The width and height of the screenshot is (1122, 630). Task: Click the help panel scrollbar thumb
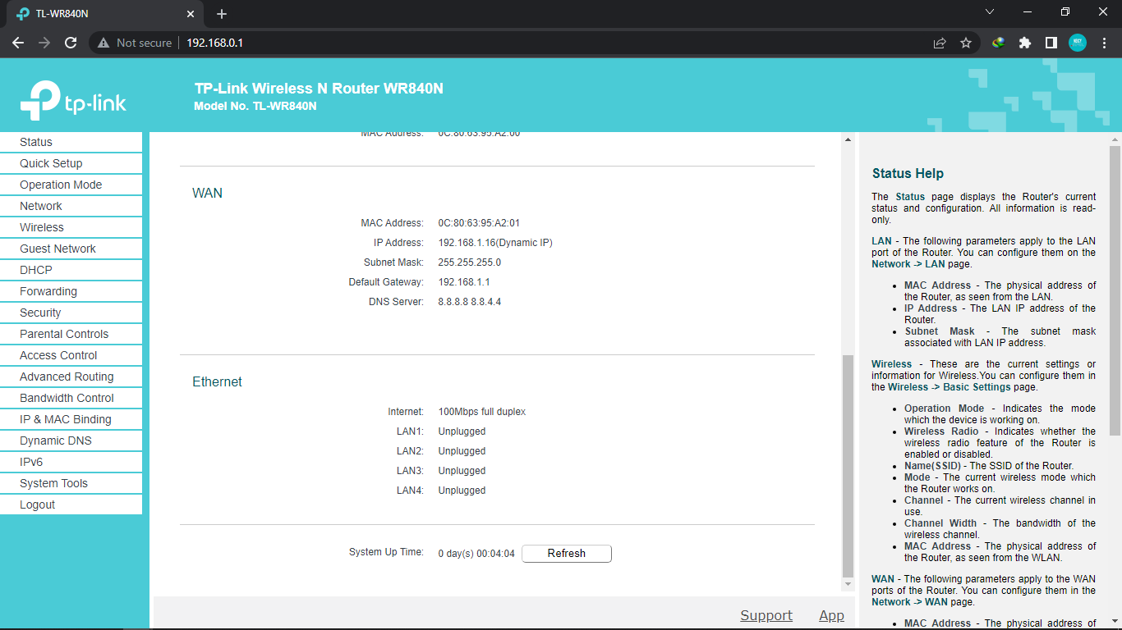click(1115, 290)
